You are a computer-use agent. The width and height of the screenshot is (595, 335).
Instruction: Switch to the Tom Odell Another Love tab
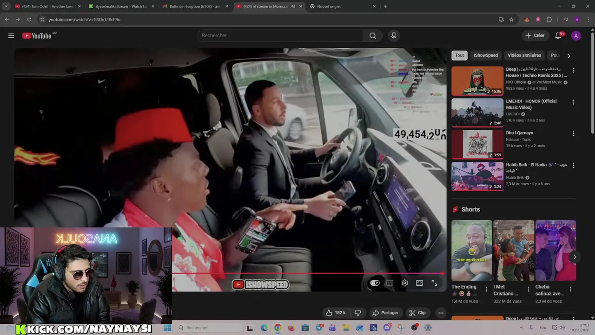pyautogui.click(x=48, y=7)
